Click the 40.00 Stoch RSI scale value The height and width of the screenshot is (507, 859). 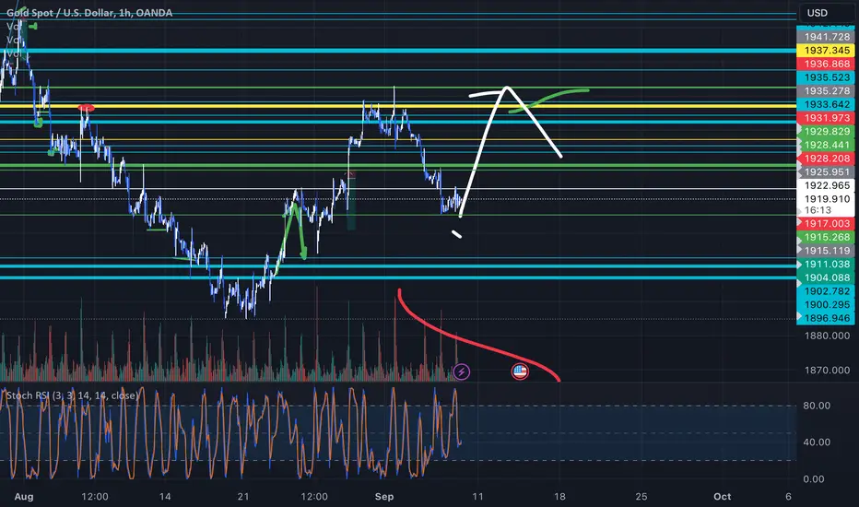click(817, 442)
